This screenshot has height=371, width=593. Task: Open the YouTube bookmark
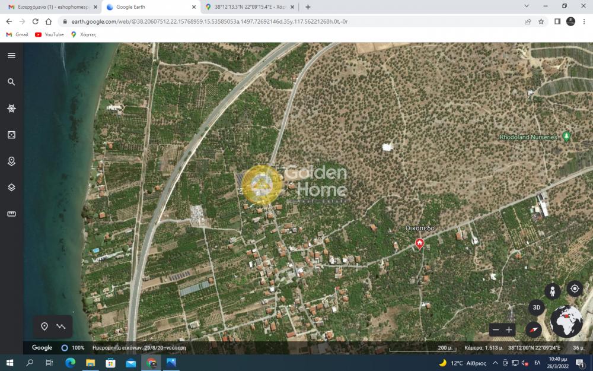(x=49, y=34)
